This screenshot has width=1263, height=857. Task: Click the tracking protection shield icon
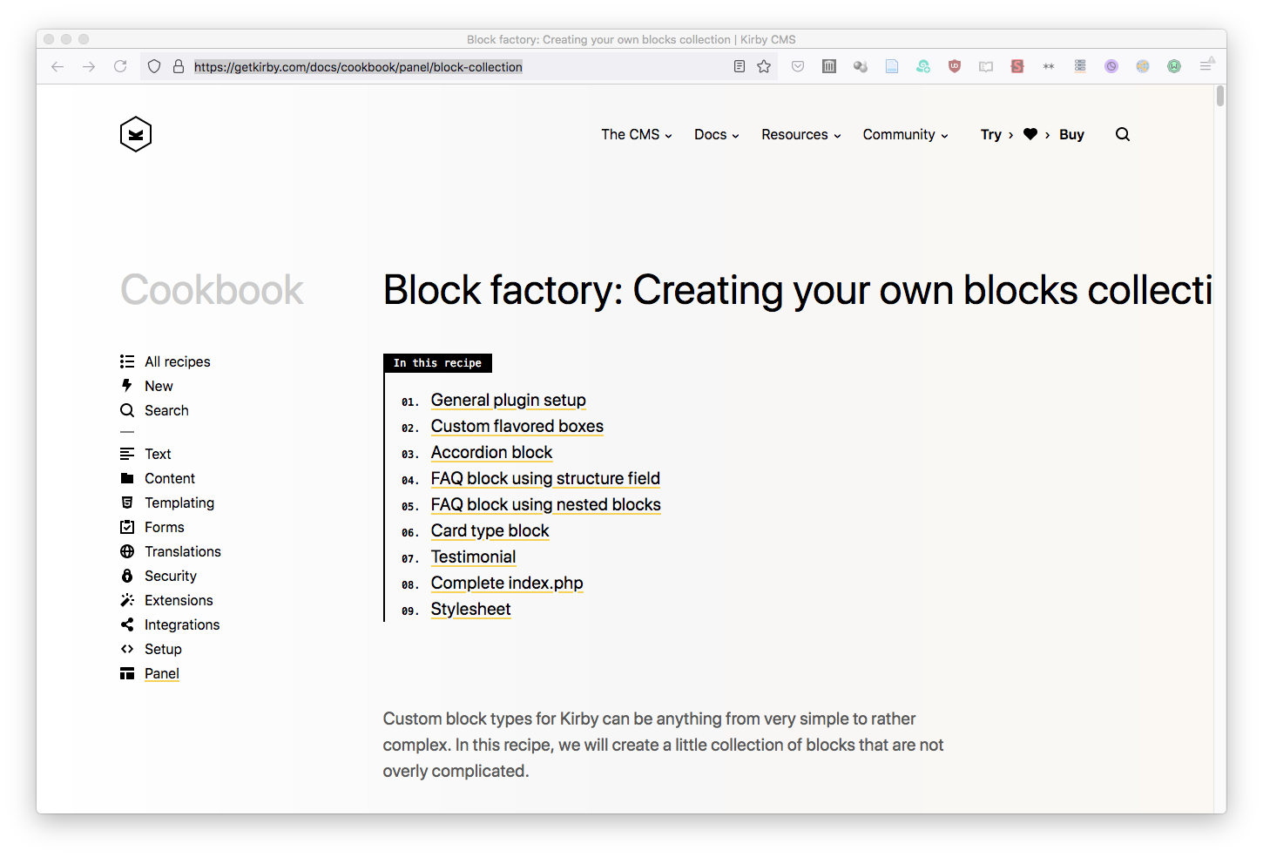154,66
